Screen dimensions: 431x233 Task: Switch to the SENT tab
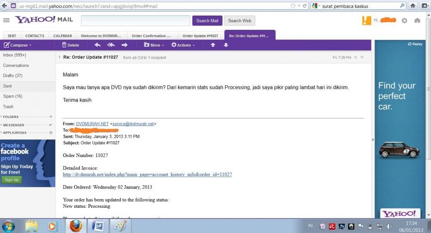click(x=12, y=36)
